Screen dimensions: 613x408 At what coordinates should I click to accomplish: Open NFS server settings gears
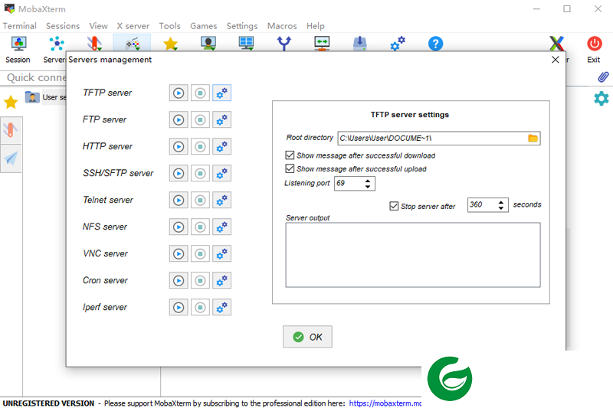pyautogui.click(x=221, y=227)
